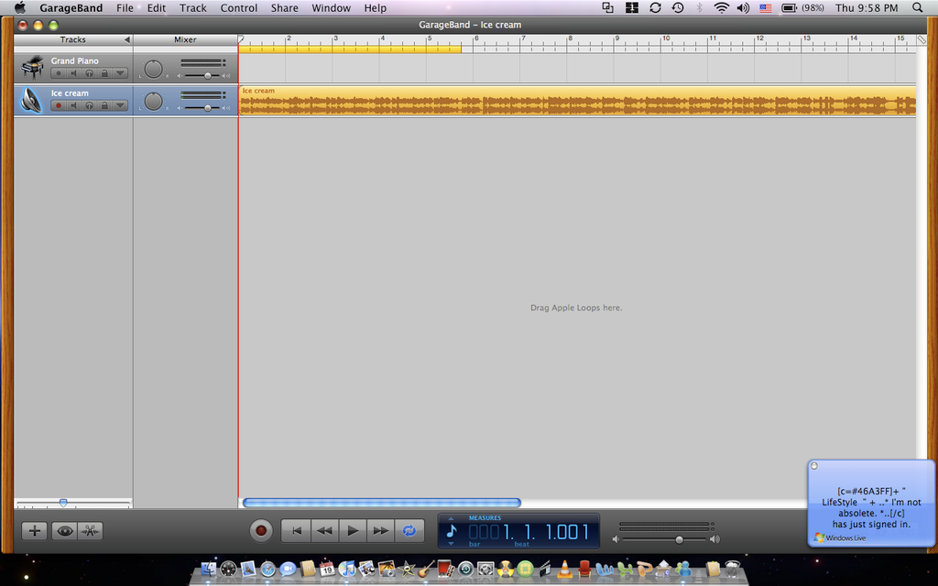The width and height of the screenshot is (938, 586).
Task: Open VLC cone icon in Dock
Action: point(564,569)
